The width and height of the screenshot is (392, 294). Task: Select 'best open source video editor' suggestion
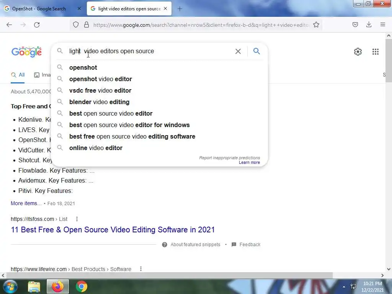[x=160, y=113]
